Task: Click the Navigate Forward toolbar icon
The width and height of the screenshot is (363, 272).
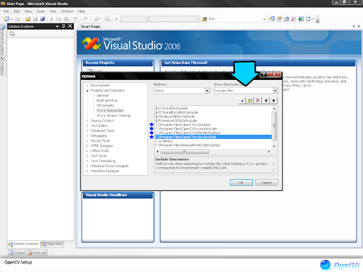Action: point(107,19)
